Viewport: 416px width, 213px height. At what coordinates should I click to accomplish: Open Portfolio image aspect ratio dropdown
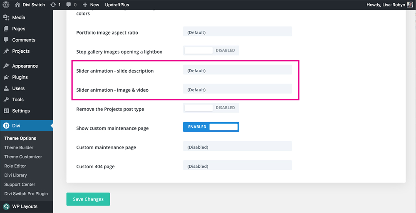[238, 31]
